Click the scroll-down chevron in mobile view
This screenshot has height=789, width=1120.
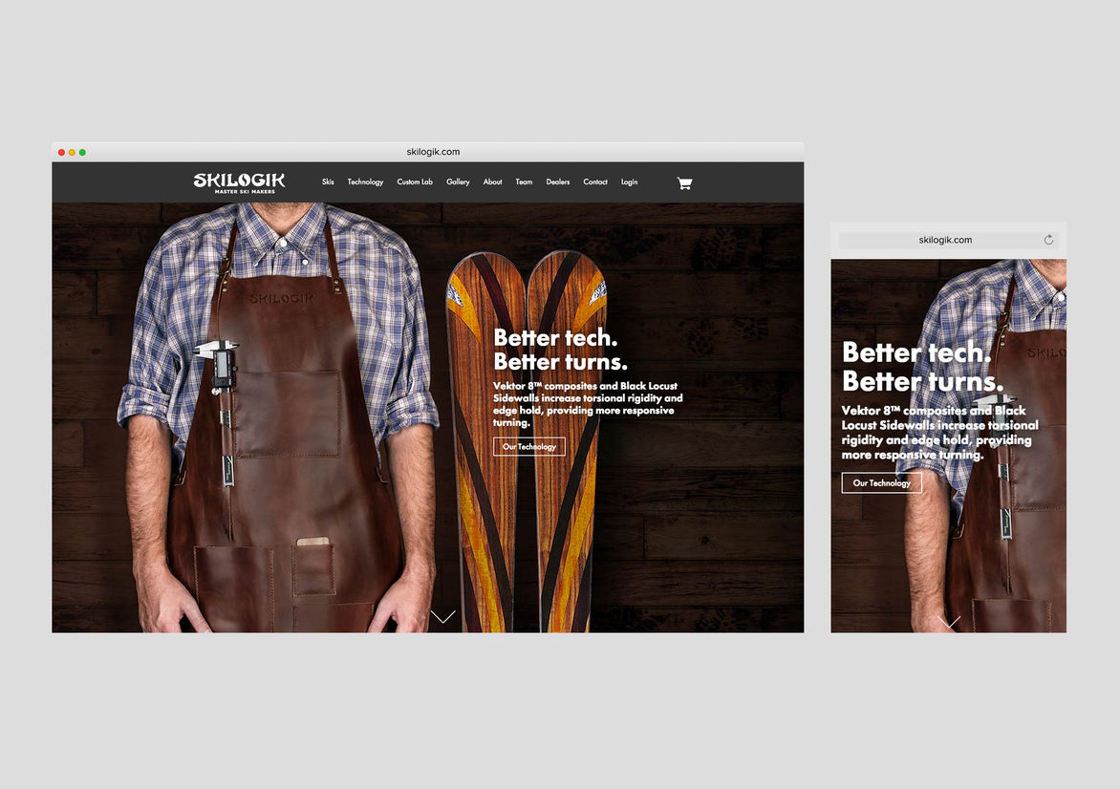[949, 622]
